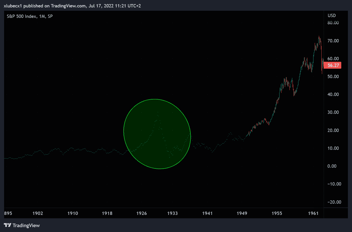Select the S&P 500 Index symbol label
Image resolution: width=352 pixels, height=232 pixels.
[21, 16]
